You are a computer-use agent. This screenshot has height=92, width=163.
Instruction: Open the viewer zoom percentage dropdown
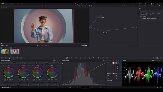click(x=2, y=6)
